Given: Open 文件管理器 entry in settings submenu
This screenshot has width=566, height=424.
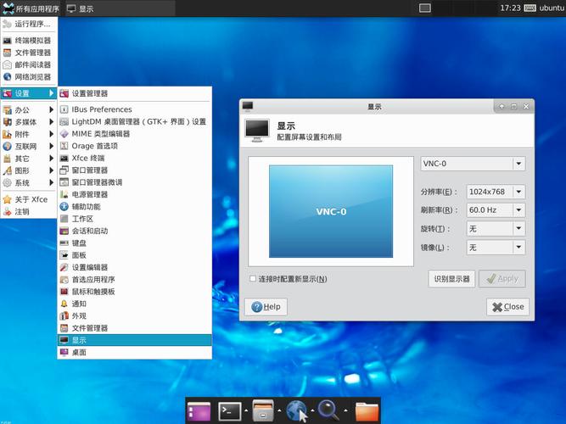Looking at the screenshot, I should coord(134,328).
